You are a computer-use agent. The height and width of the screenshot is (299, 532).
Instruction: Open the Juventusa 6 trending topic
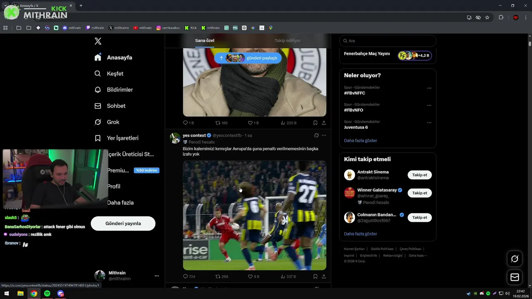[356, 127]
